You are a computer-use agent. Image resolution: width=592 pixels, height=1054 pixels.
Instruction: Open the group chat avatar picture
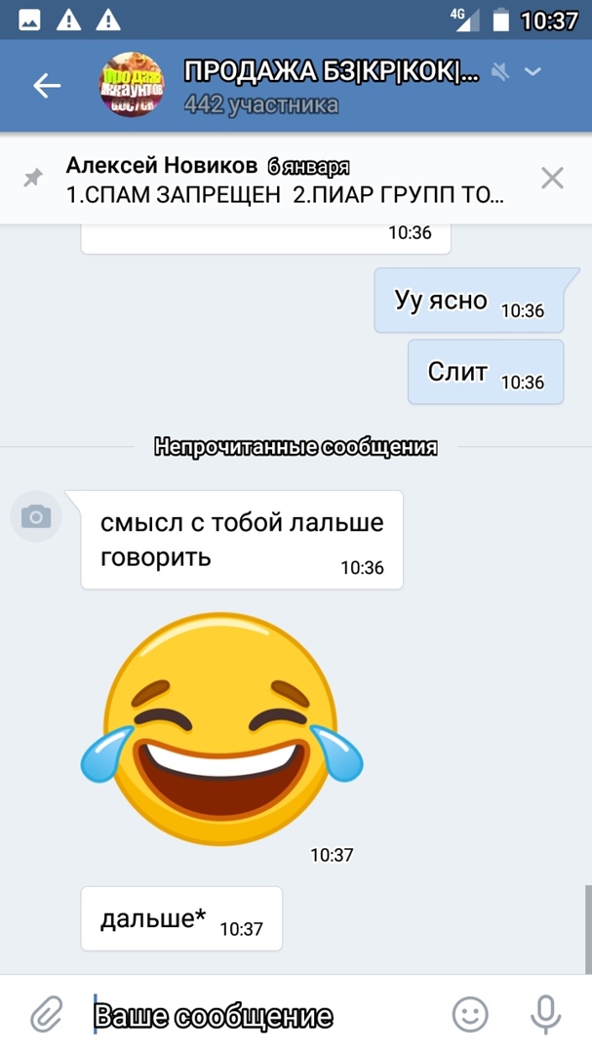point(132,85)
